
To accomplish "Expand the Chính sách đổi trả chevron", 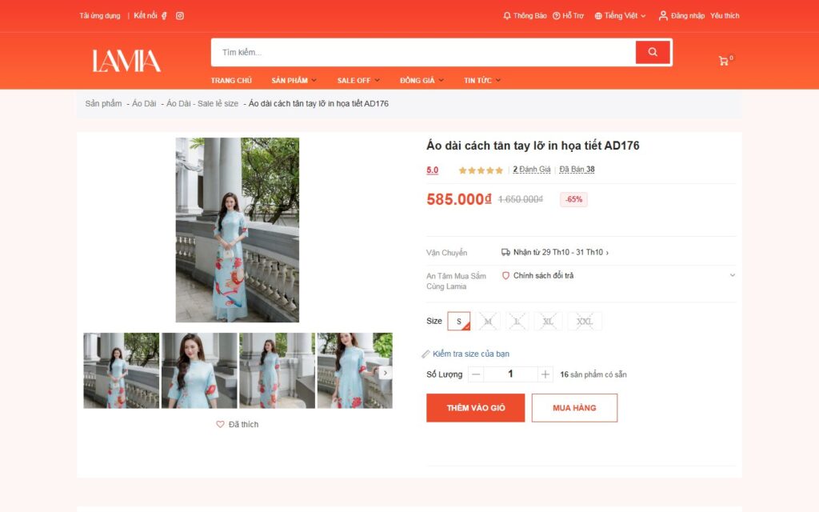I will [x=733, y=275].
